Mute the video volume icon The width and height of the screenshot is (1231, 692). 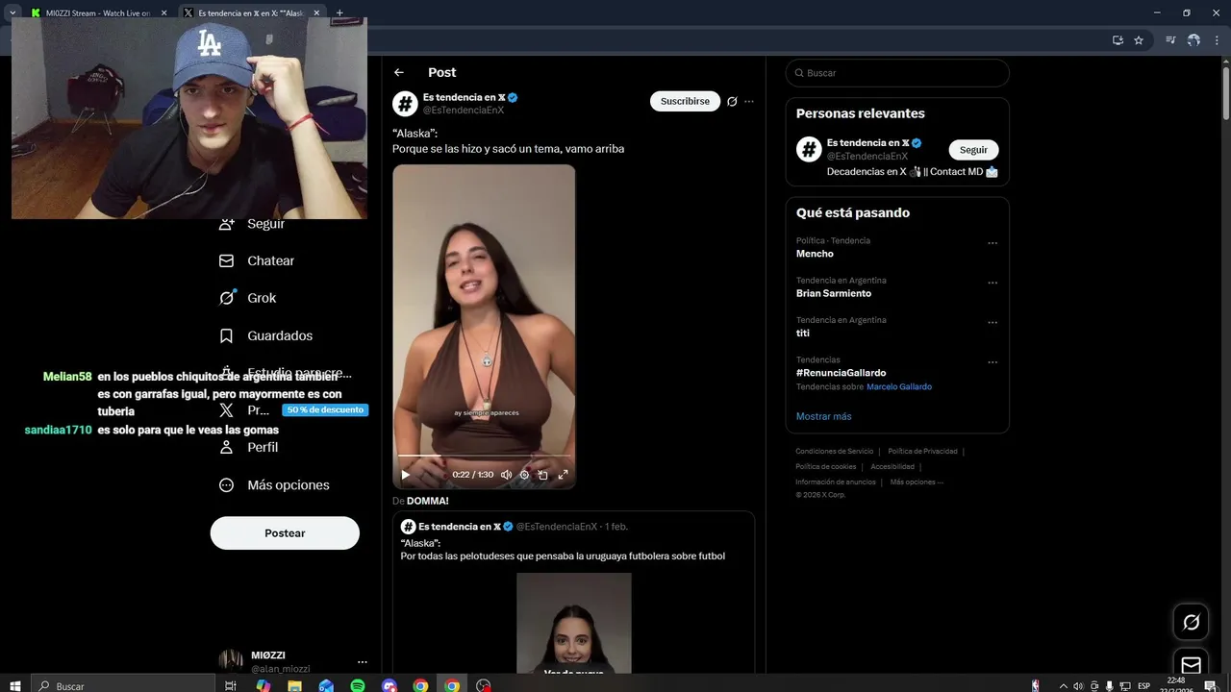[x=506, y=475]
